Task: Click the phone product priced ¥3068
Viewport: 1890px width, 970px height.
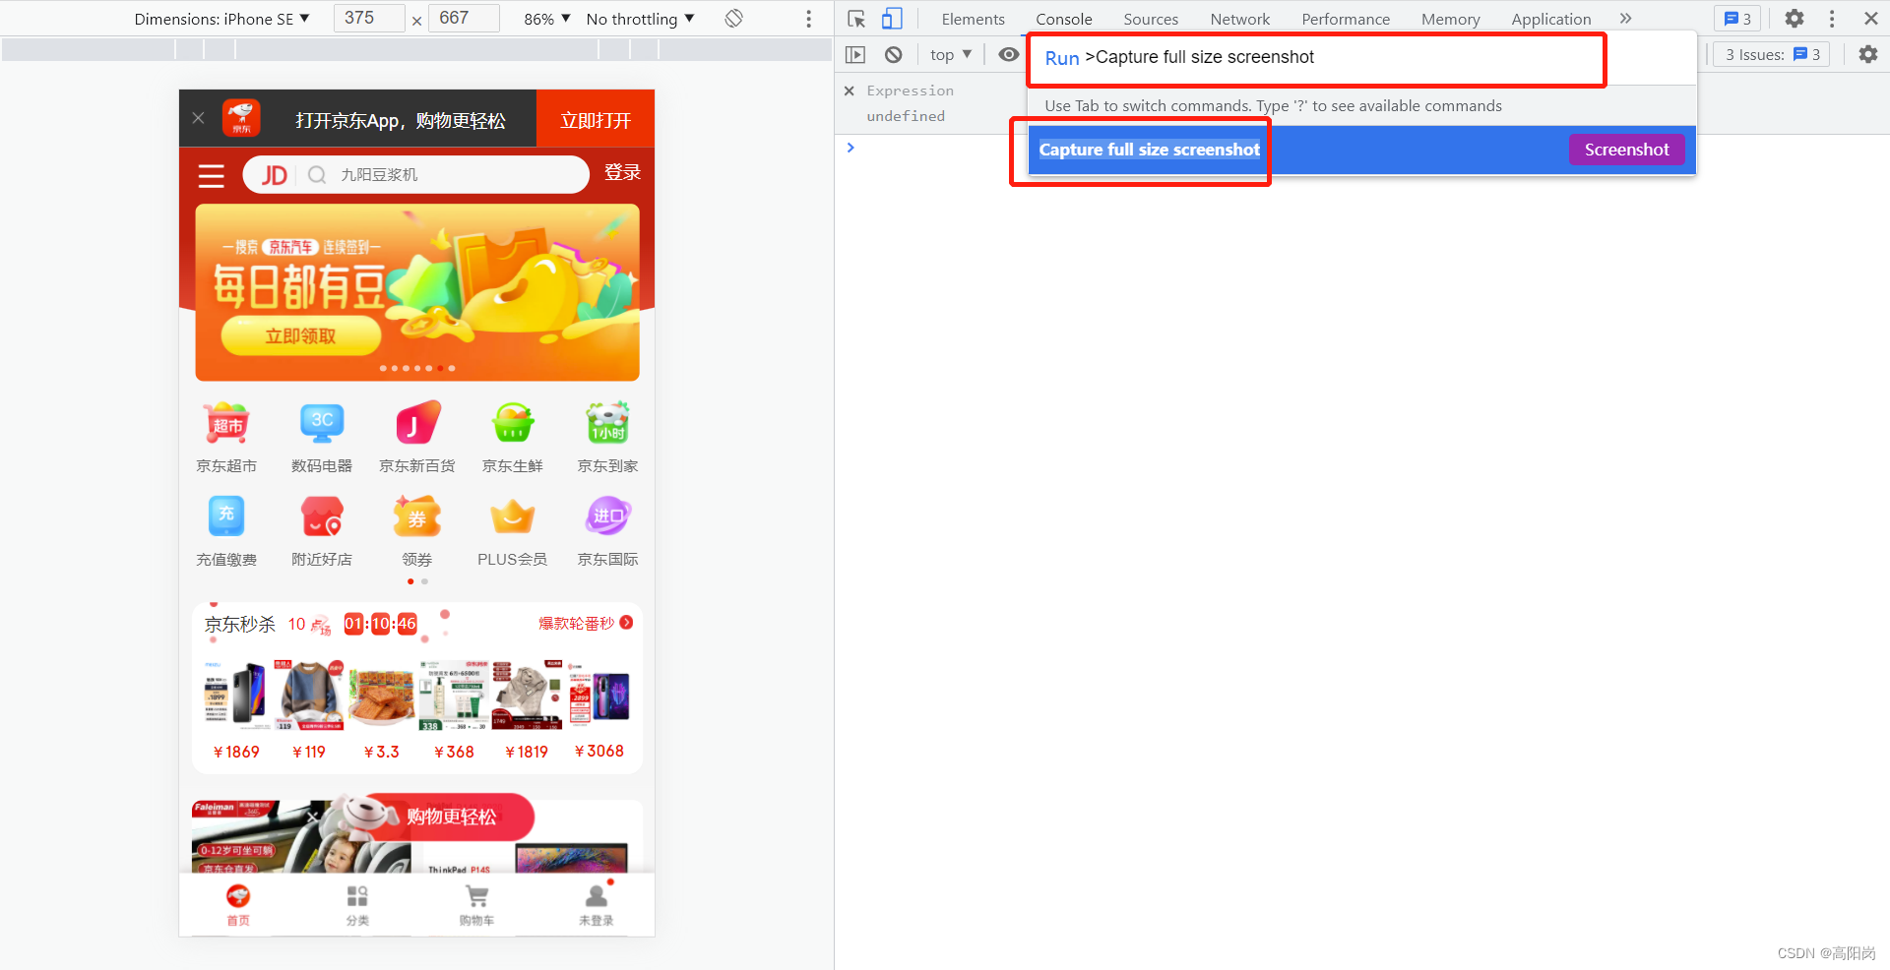Action: pos(599,696)
